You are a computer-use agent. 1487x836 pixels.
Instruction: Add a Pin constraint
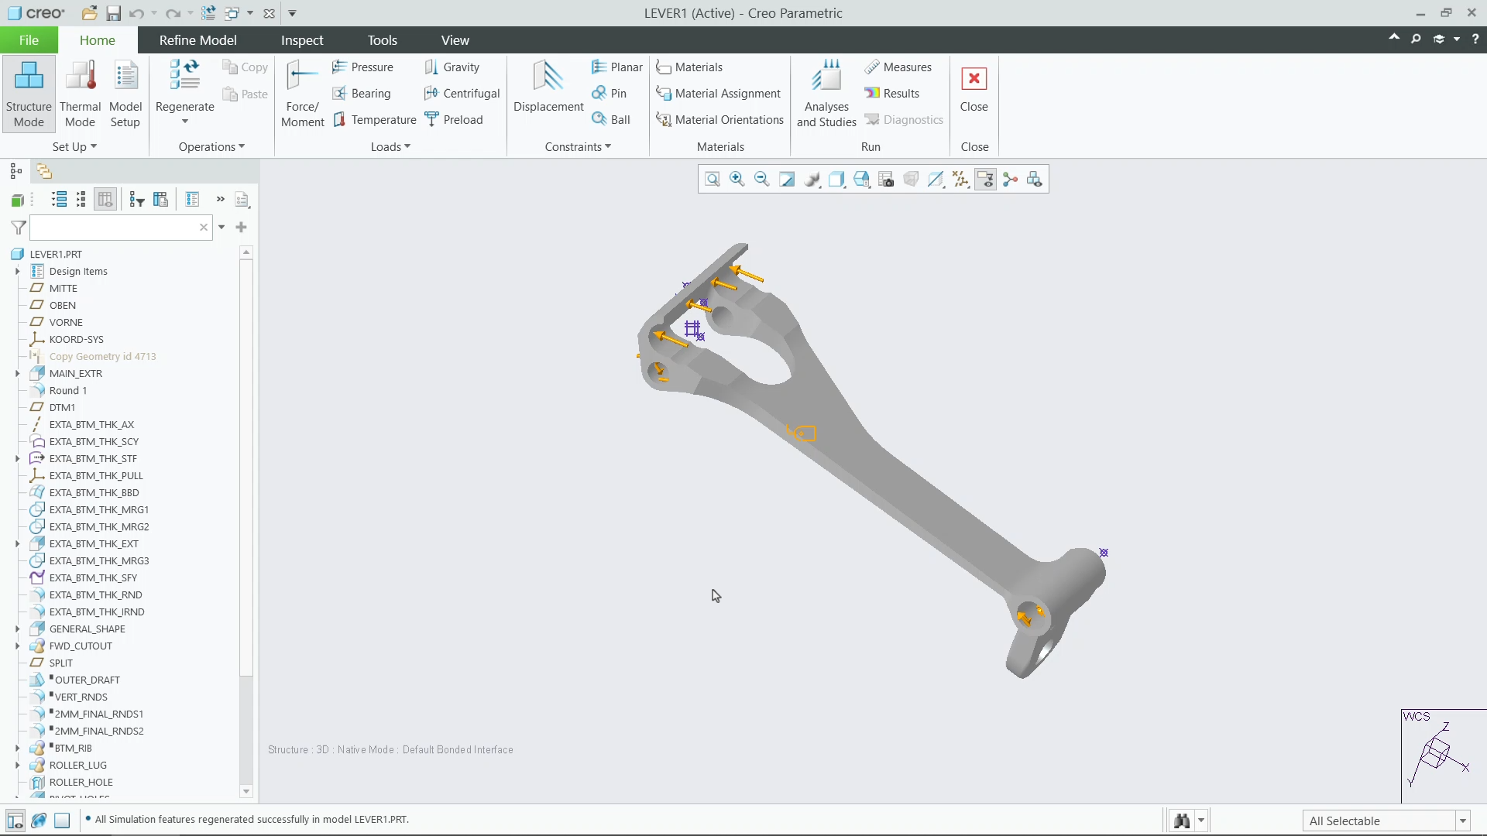tap(609, 94)
